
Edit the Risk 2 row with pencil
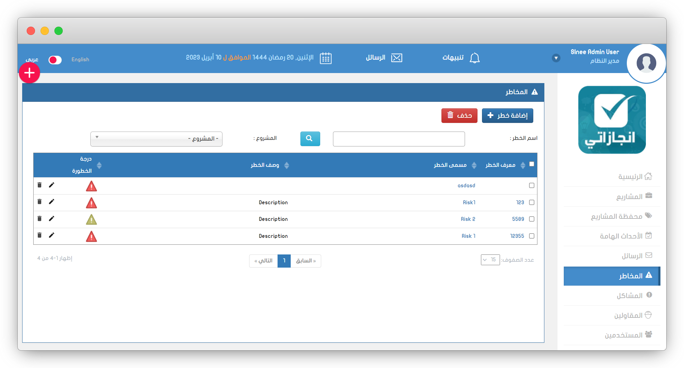[x=52, y=218]
